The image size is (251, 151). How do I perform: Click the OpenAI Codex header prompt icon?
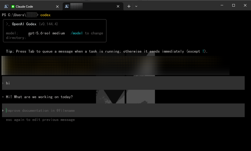coord(8,24)
